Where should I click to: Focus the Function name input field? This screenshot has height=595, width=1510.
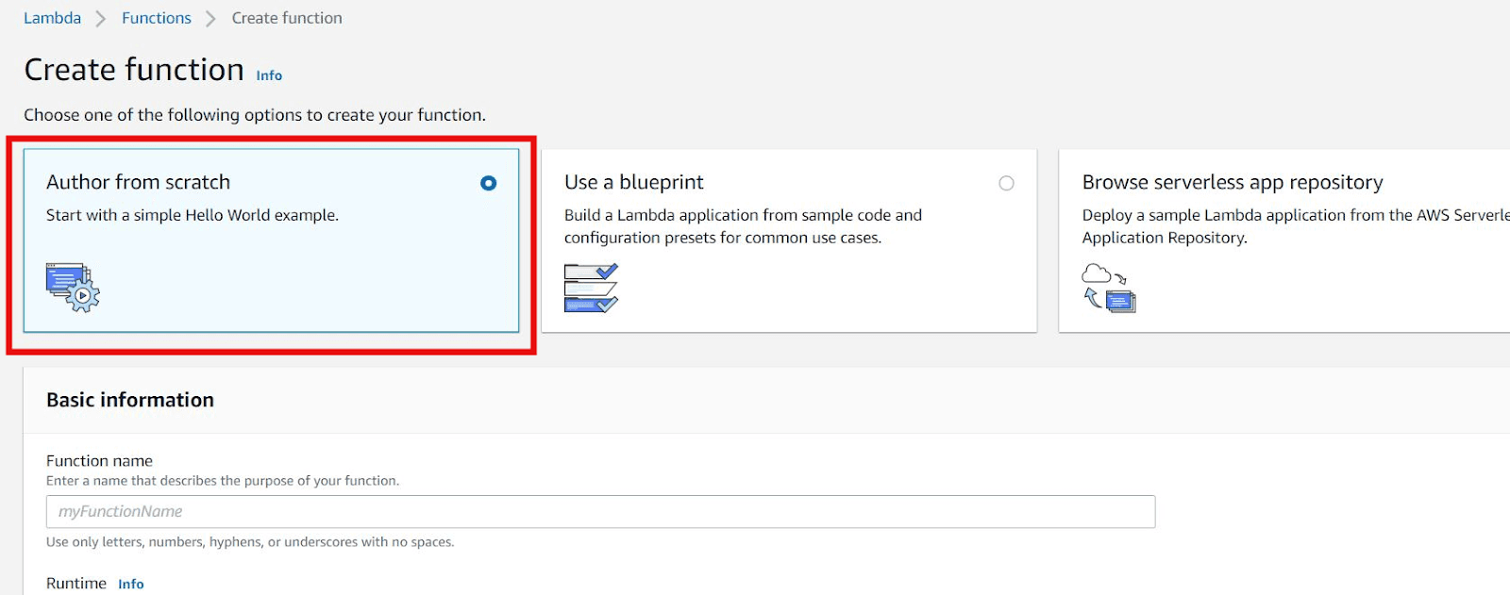click(x=600, y=511)
